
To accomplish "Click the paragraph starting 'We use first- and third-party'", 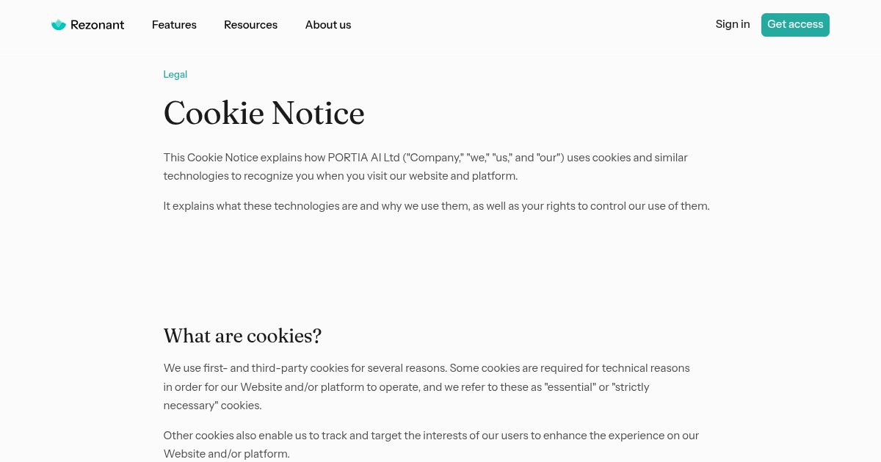I will click(427, 386).
